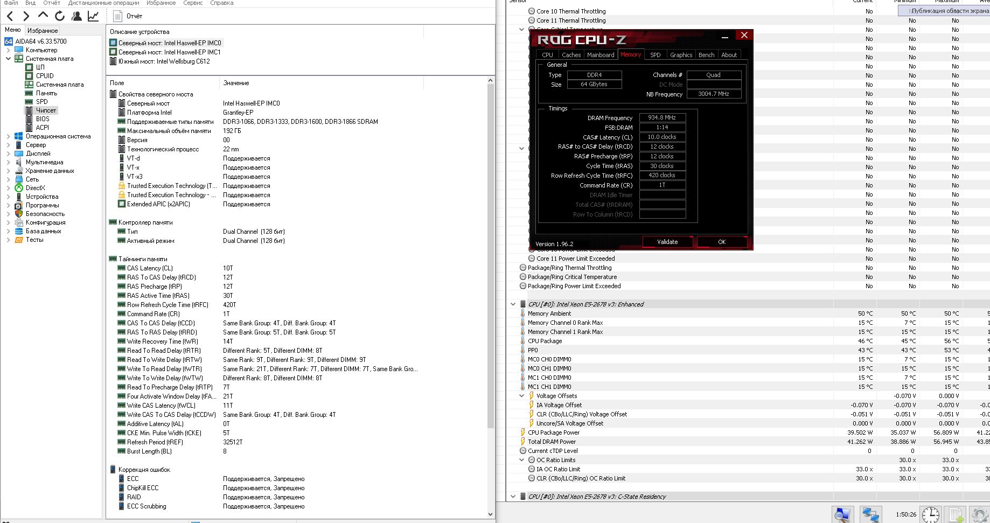
Task: Expand the Сервер tree node
Action: tap(9, 145)
